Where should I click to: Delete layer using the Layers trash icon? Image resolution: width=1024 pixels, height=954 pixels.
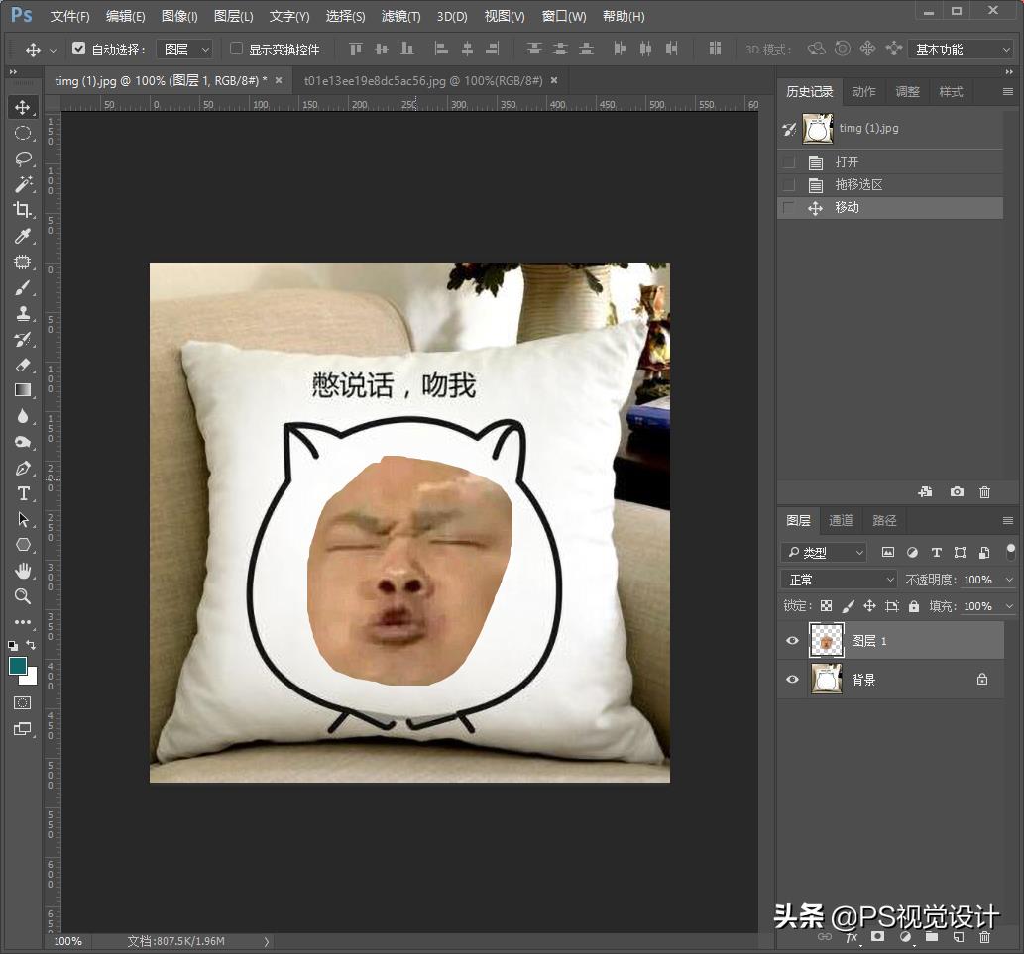(x=984, y=936)
